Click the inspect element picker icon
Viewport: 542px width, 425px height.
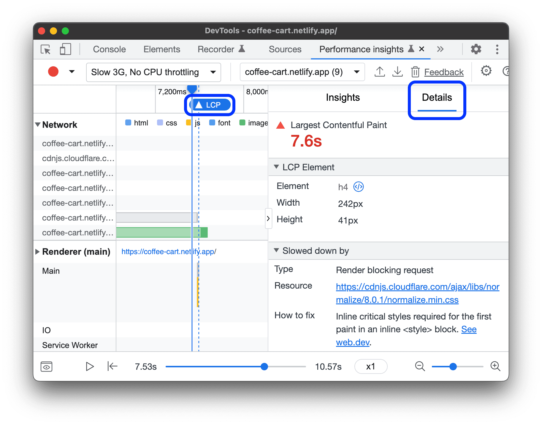(x=46, y=49)
